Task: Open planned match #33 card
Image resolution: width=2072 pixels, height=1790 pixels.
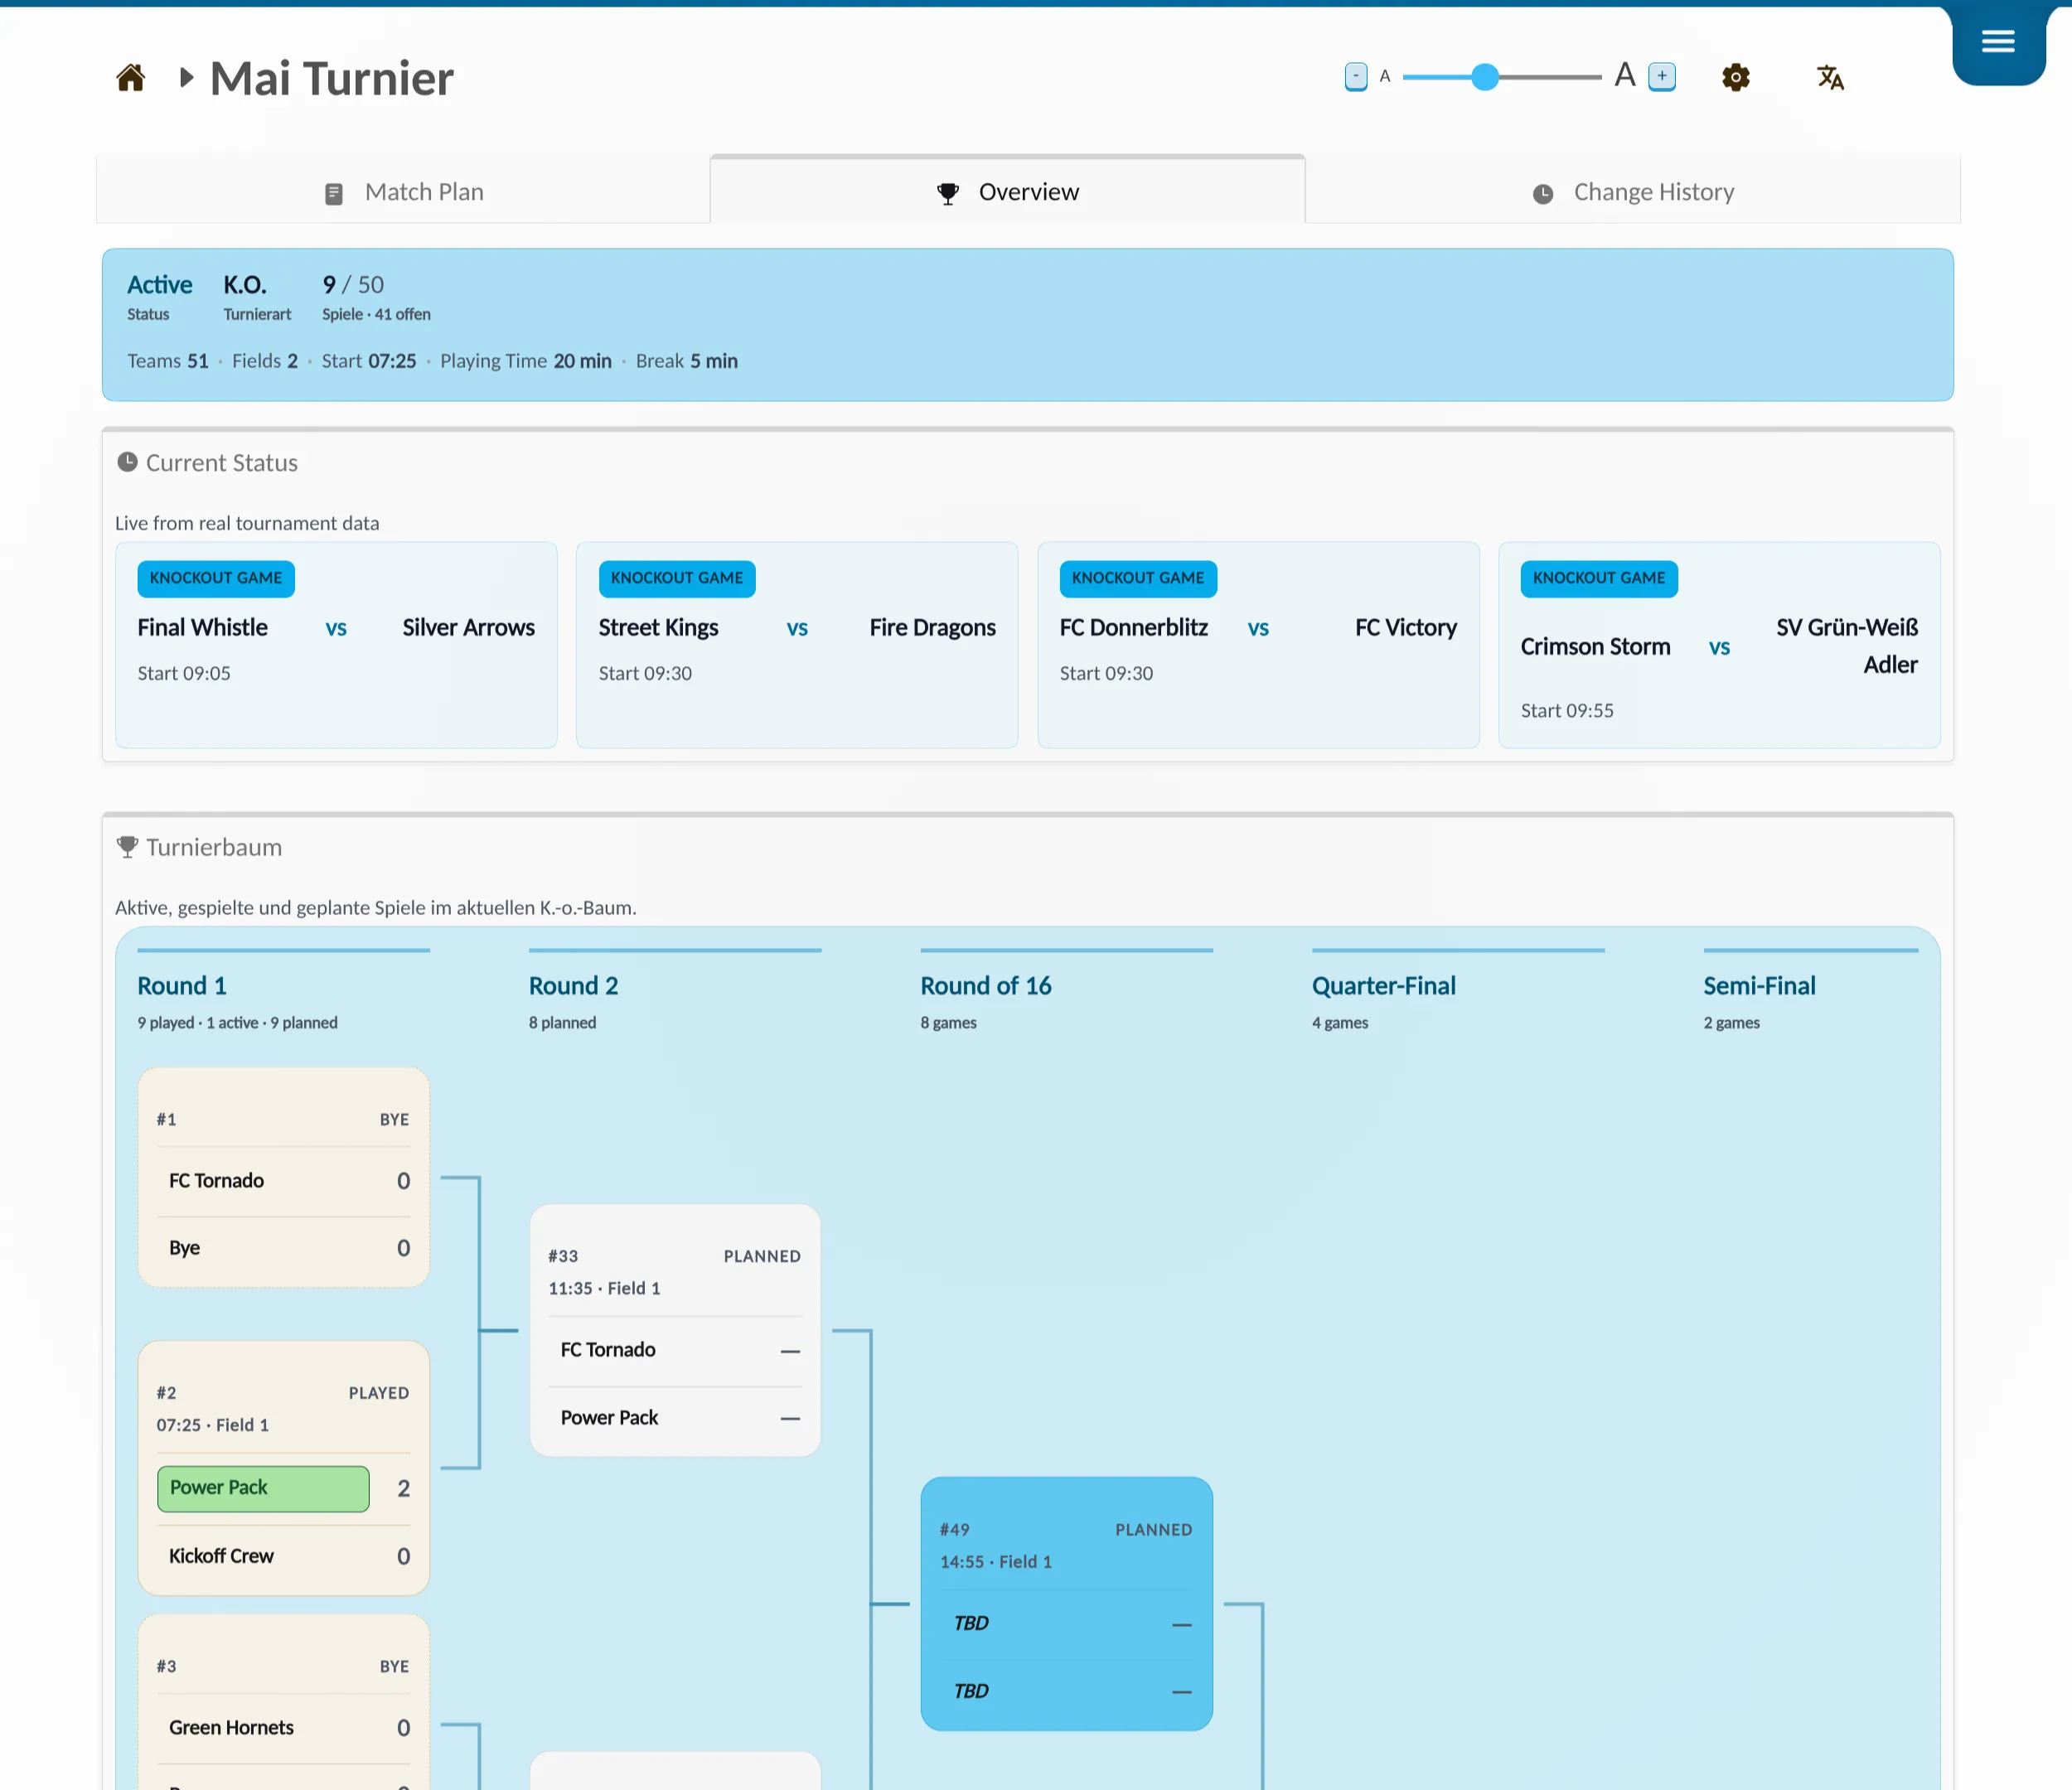Action: pyautogui.click(x=675, y=1330)
